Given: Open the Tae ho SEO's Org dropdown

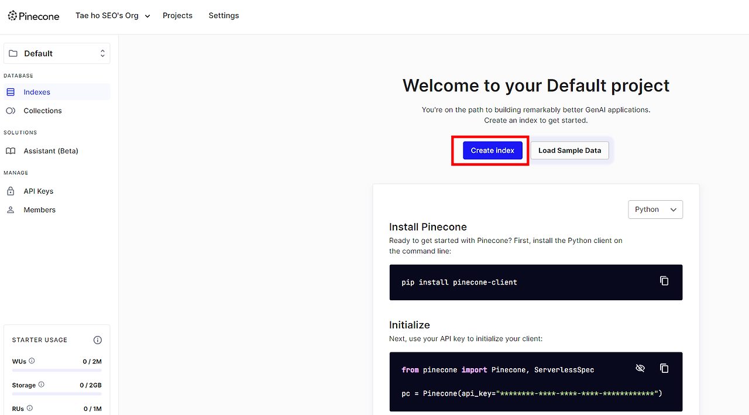Looking at the screenshot, I should coord(113,16).
